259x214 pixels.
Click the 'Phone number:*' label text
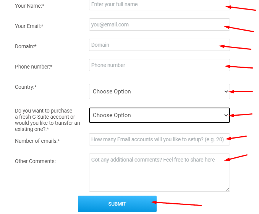(x=34, y=67)
